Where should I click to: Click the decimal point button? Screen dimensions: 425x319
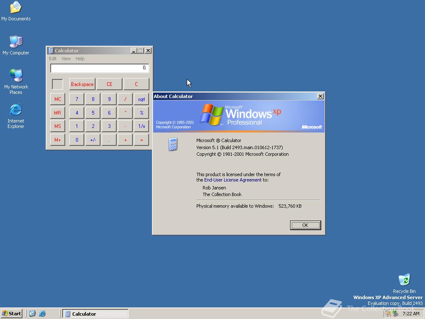tap(109, 140)
